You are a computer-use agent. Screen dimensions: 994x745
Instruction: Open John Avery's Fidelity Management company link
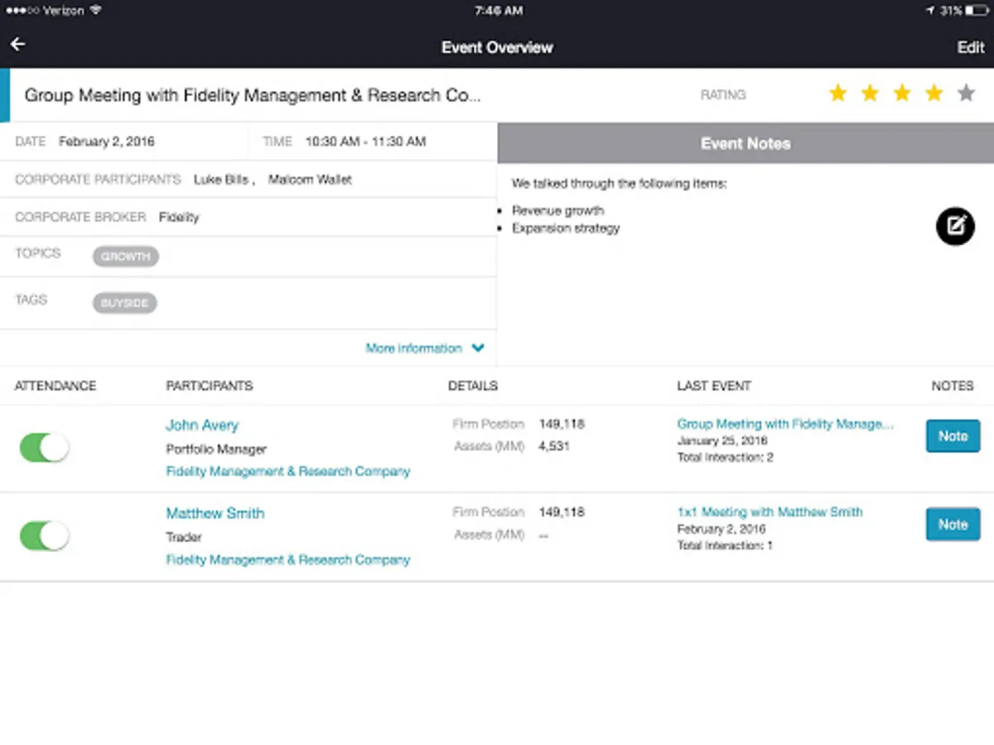pos(287,472)
